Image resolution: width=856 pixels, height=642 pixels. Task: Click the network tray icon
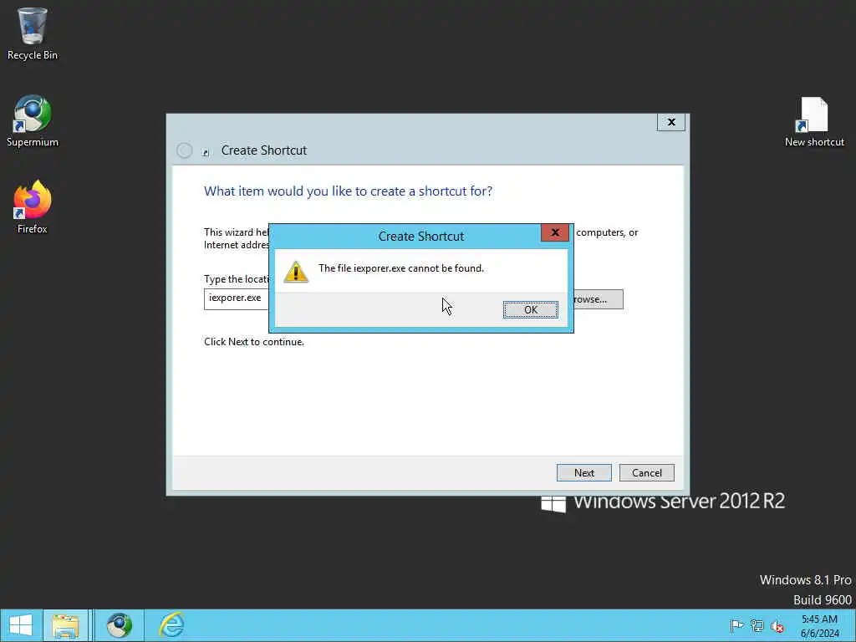[x=757, y=625]
